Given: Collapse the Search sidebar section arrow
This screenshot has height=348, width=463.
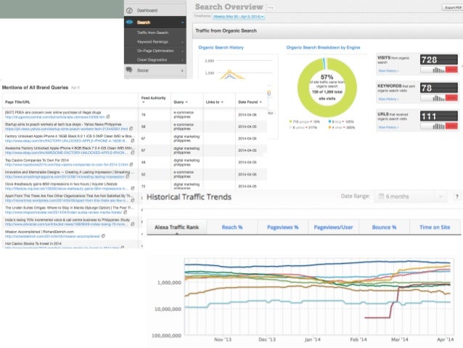Looking at the screenshot, I should tap(182, 23).
